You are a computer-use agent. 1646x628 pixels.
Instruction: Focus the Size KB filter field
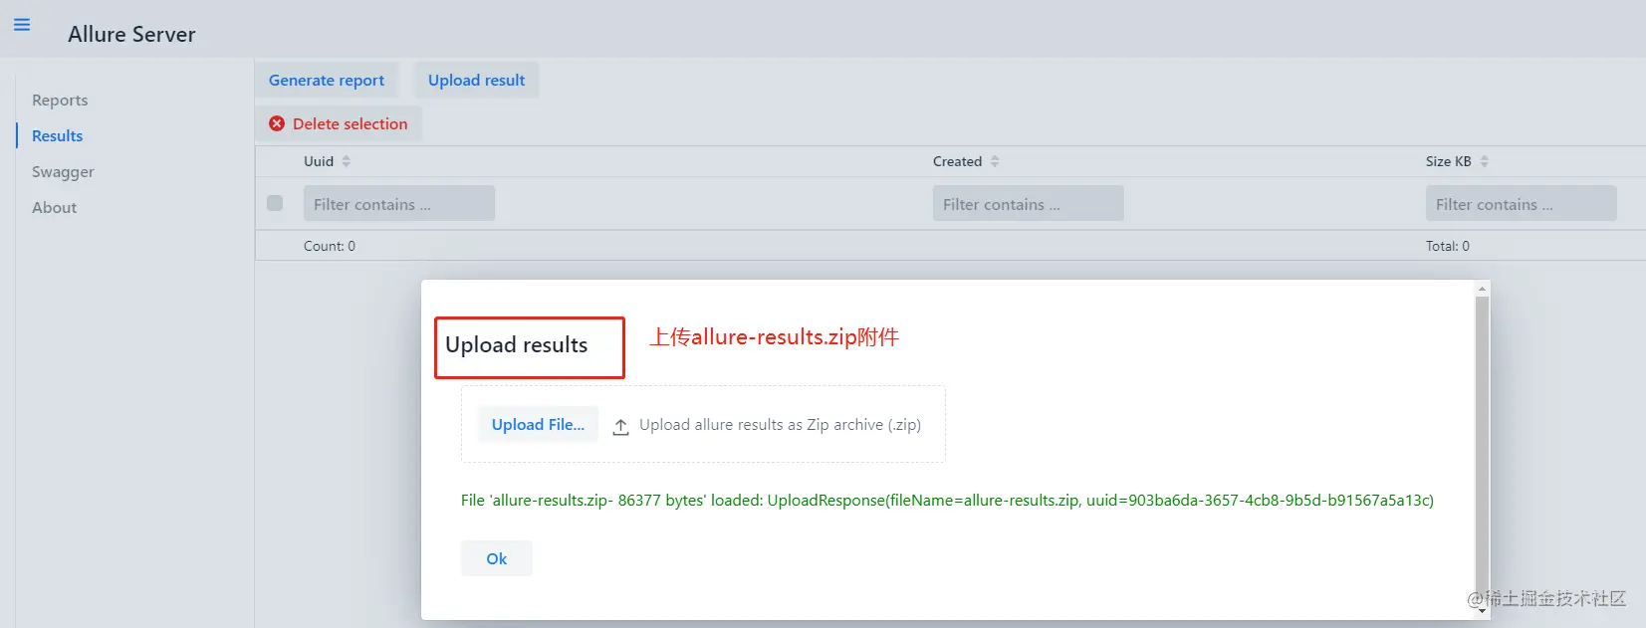pyautogui.click(x=1522, y=203)
